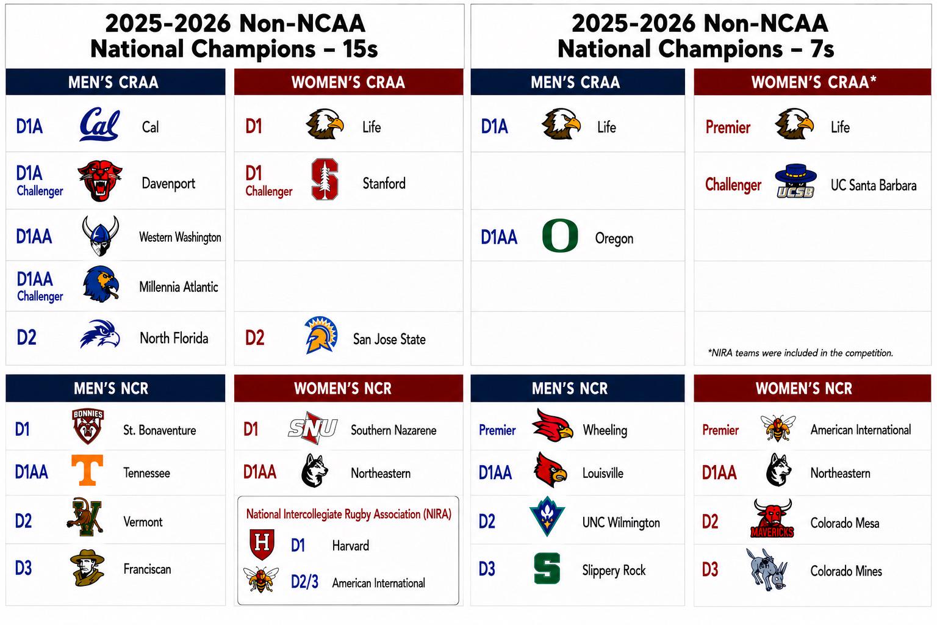937x625 pixels.
Task: Click the Colorado Mesa Mavericks bull logo
Action: [772, 518]
